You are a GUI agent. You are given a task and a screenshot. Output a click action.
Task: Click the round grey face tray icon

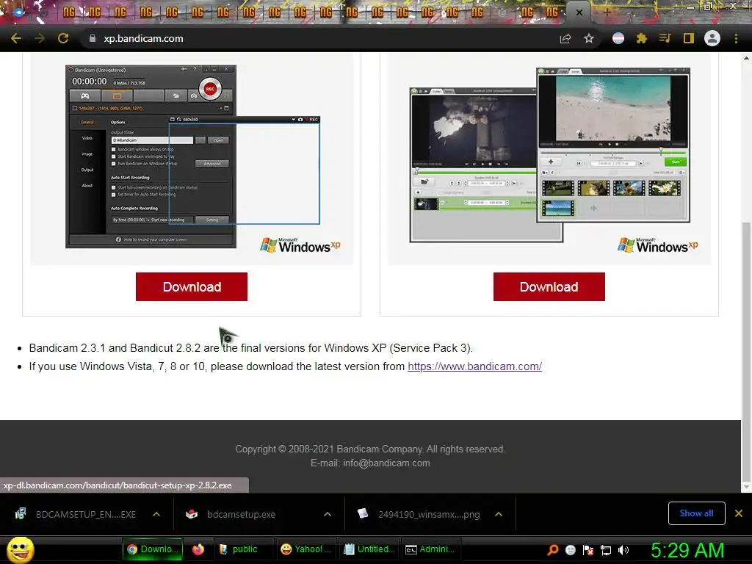(571, 550)
